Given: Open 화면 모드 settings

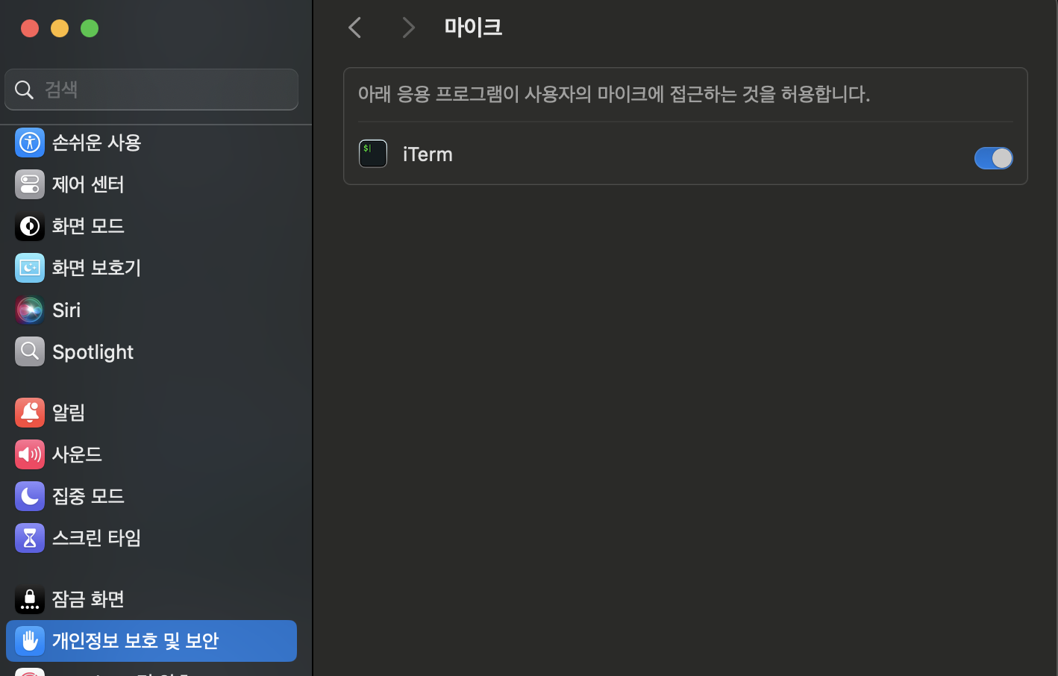Looking at the screenshot, I should [151, 226].
